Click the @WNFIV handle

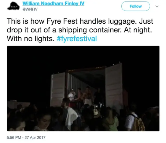[x=30, y=9]
